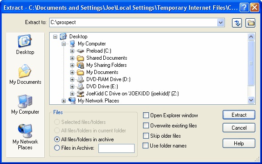262x164 pixels.
Task: Click the new folder icon button
Action: click(250, 23)
